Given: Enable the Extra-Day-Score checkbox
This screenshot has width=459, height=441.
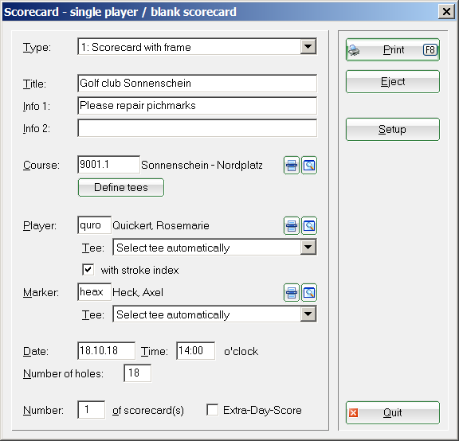Looking at the screenshot, I should coord(212,410).
